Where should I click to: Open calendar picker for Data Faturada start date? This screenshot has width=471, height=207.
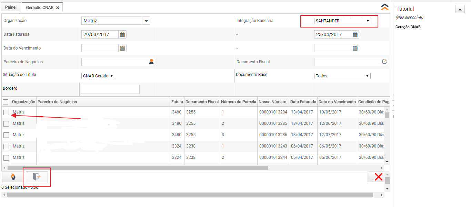click(122, 34)
